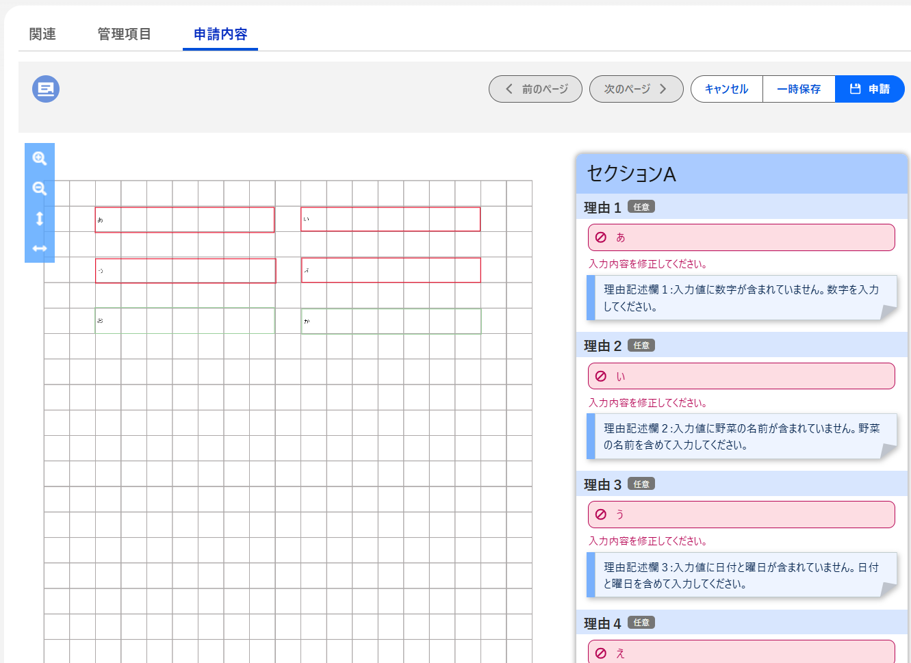Viewport: 911px width, 663px height.
Task: Click the キャンセル button
Action: (x=727, y=89)
